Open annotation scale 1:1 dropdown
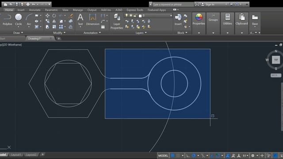The image size is (283, 159). point(245,155)
